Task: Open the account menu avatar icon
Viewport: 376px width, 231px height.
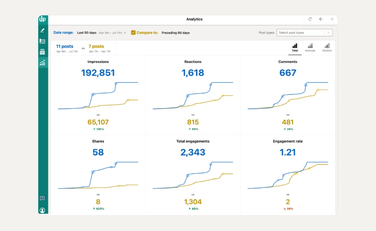Action: pos(43,210)
